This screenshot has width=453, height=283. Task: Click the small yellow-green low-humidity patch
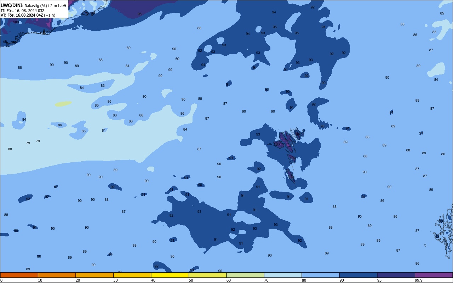coord(63,104)
